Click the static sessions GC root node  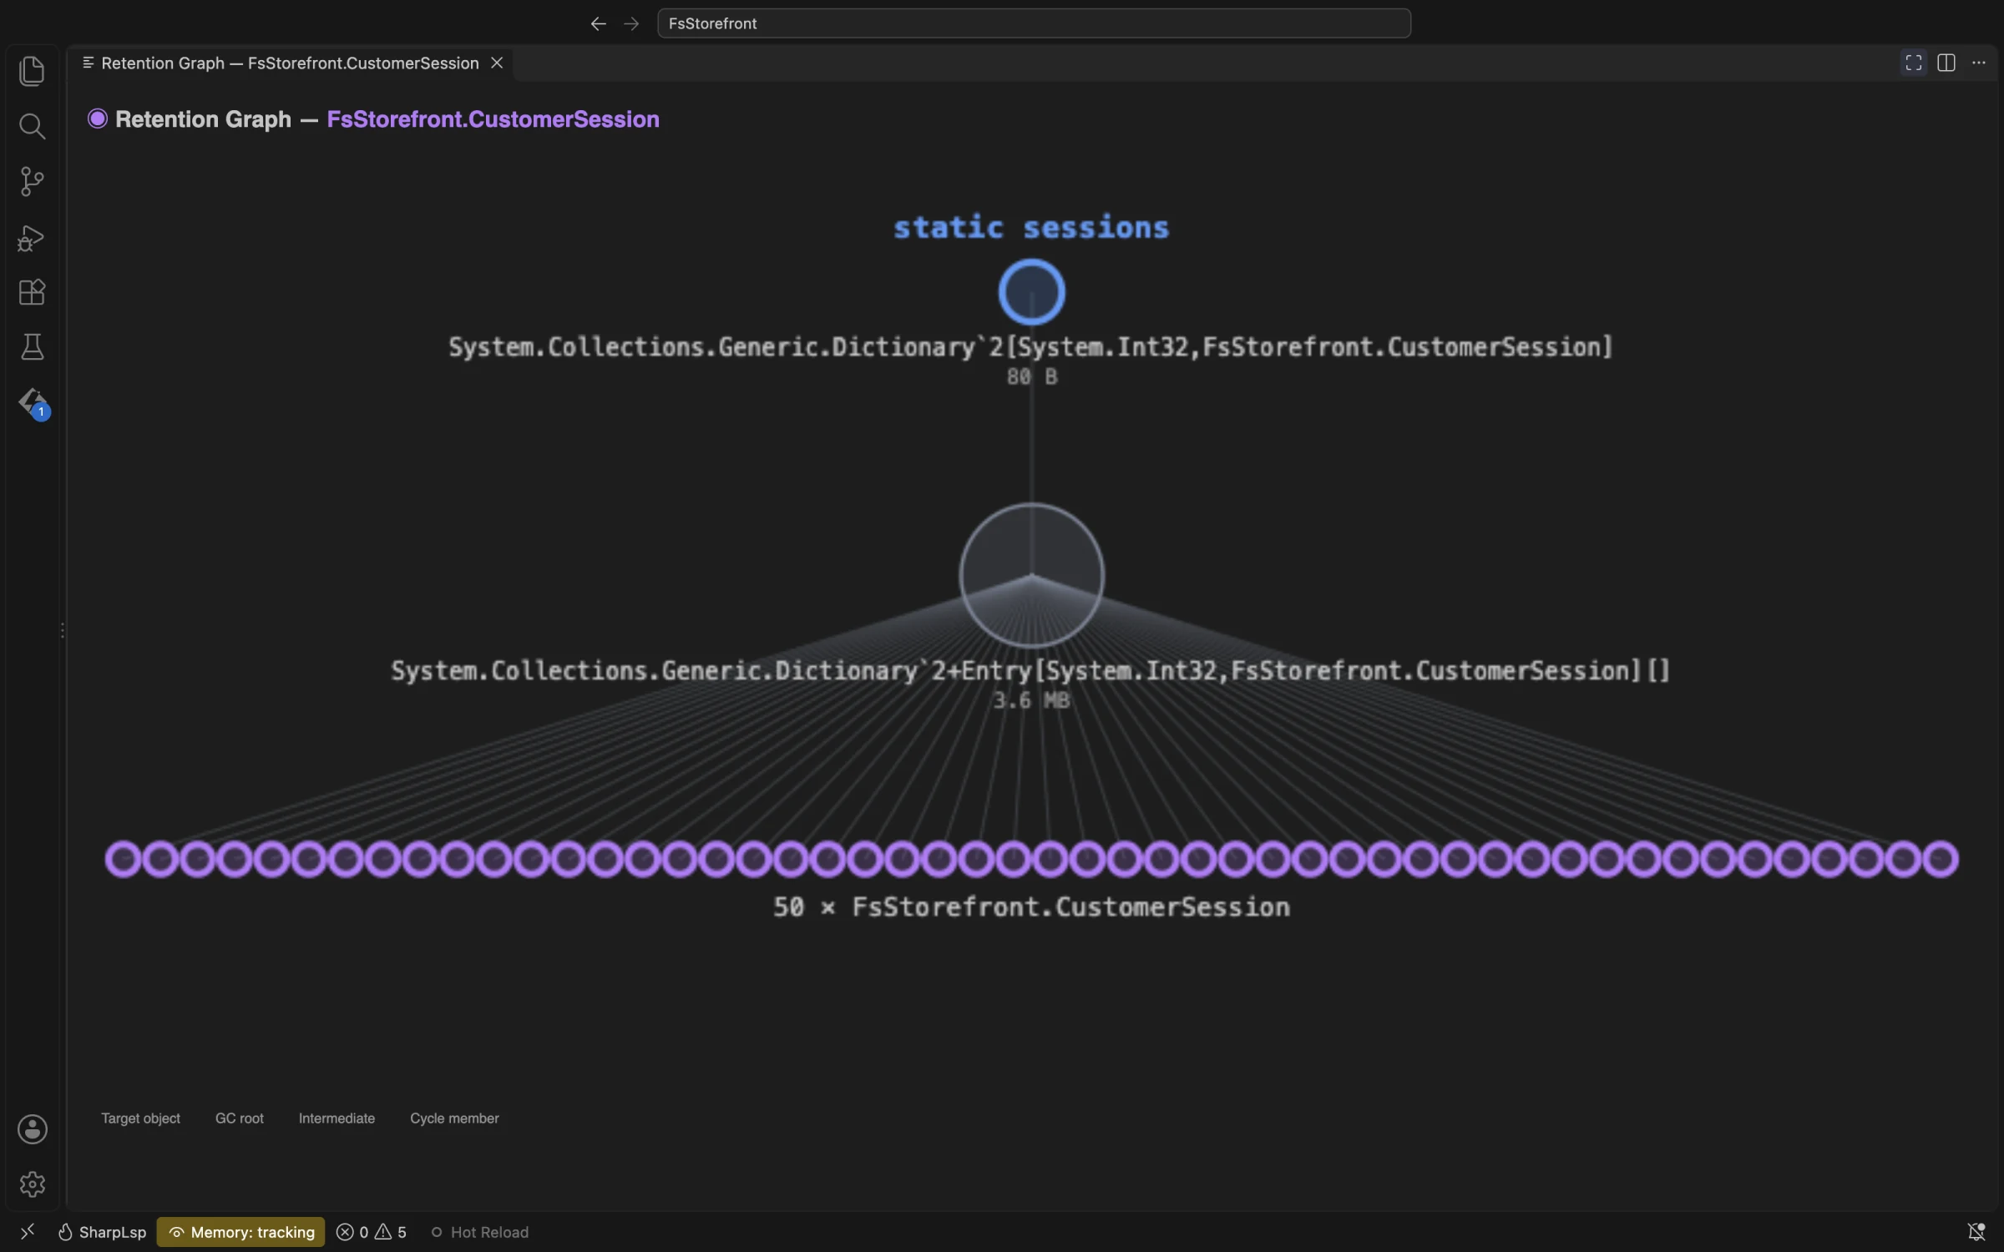[x=1031, y=292]
